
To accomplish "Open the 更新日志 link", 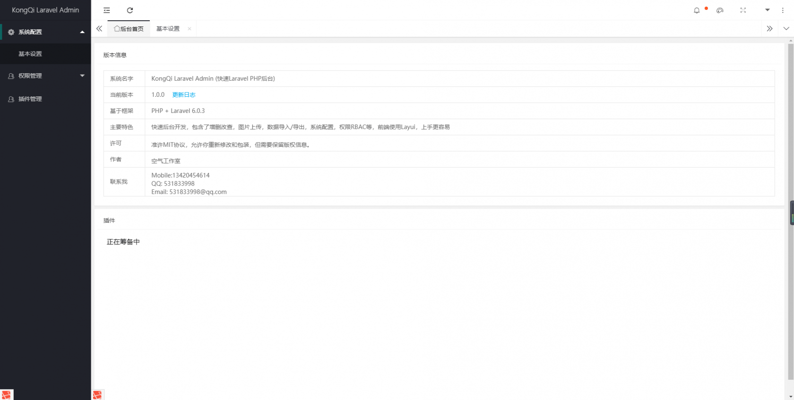I will click(x=184, y=95).
